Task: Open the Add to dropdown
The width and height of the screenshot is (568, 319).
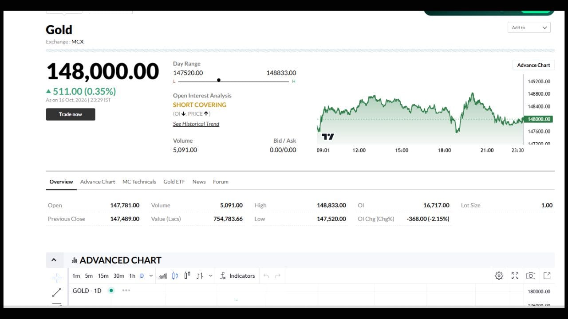Action: click(x=529, y=27)
